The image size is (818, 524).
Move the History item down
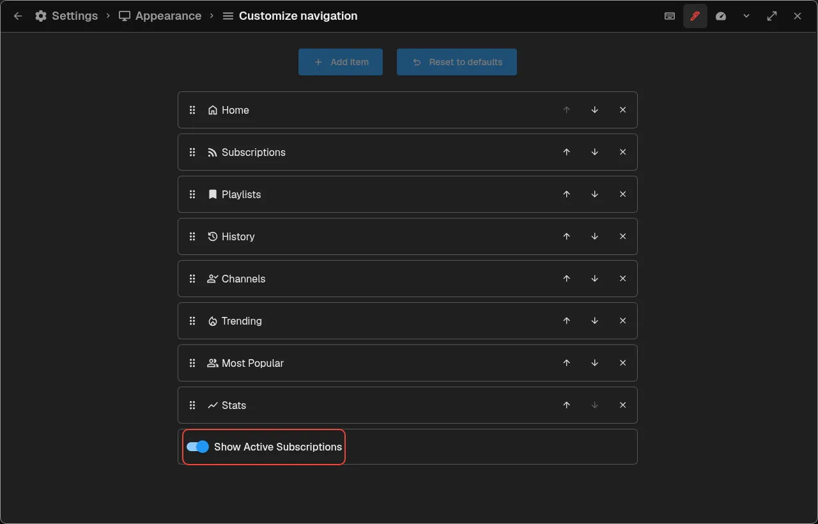pos(595,236)
